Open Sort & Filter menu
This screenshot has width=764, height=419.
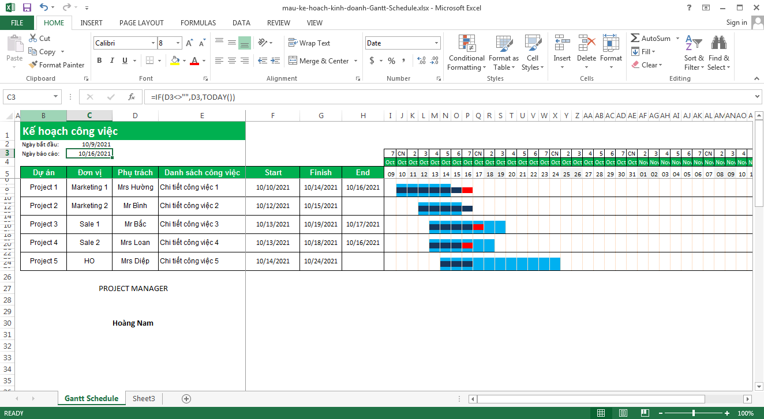pyautogui.click(x=694, y=52)
